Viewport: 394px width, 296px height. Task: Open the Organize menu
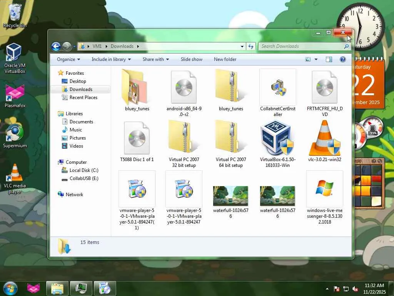[68, 59]
